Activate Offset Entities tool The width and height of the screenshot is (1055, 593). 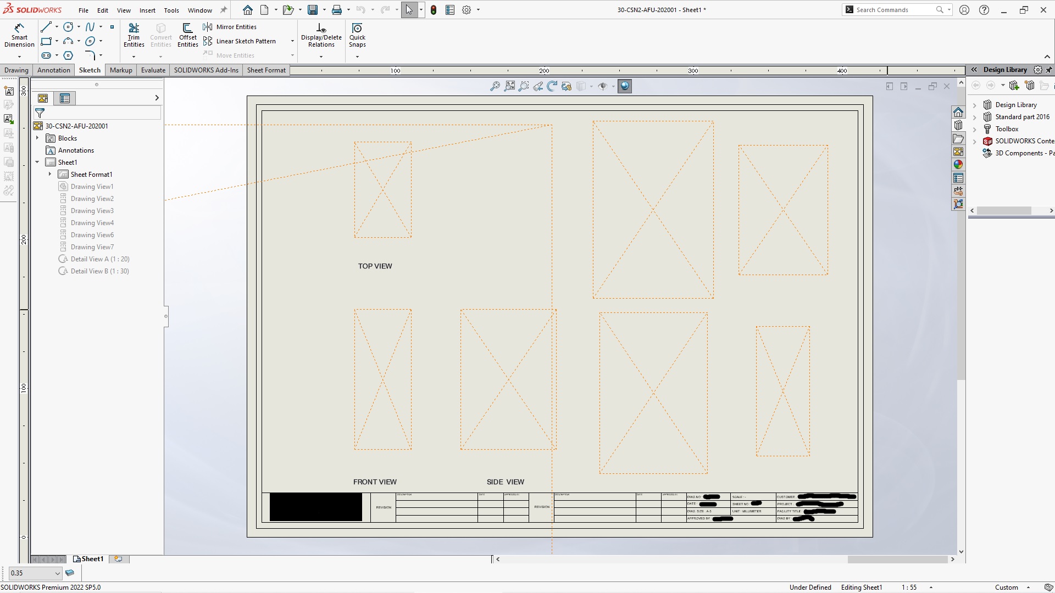click(187, 35)
